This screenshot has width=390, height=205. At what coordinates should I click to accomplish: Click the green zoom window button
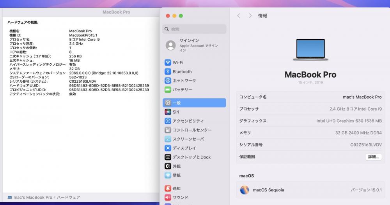coord(181,16)
